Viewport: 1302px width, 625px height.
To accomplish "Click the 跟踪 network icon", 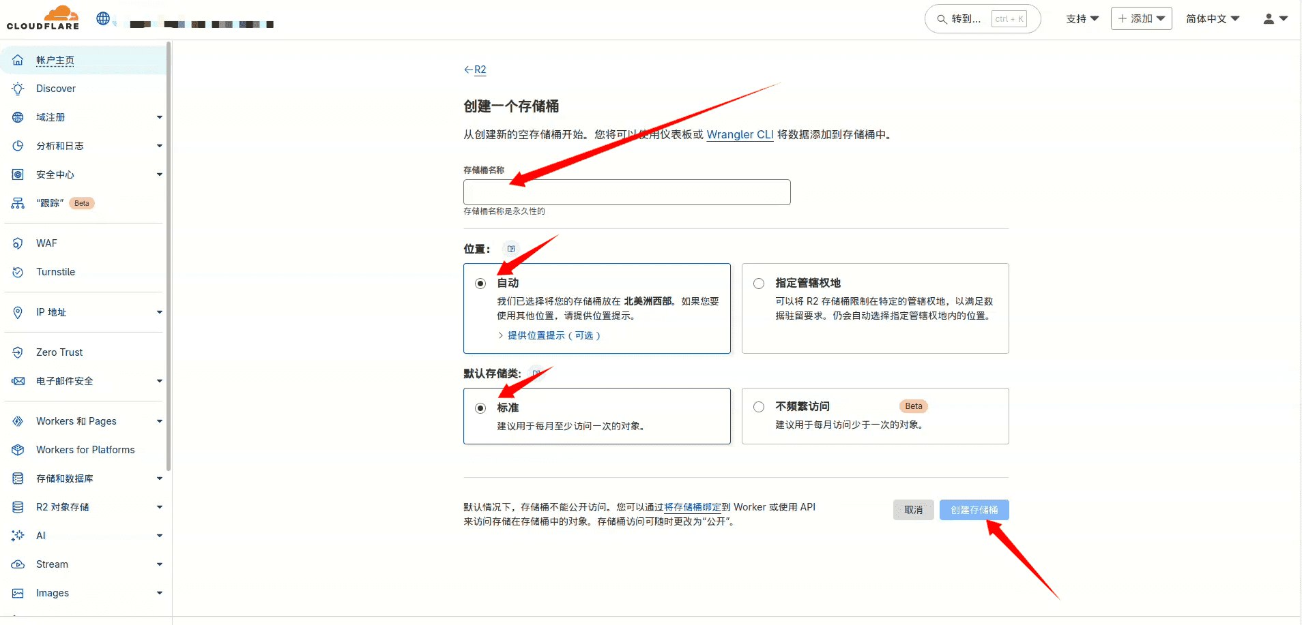I will pyautogui.click(x=18, y=203).
